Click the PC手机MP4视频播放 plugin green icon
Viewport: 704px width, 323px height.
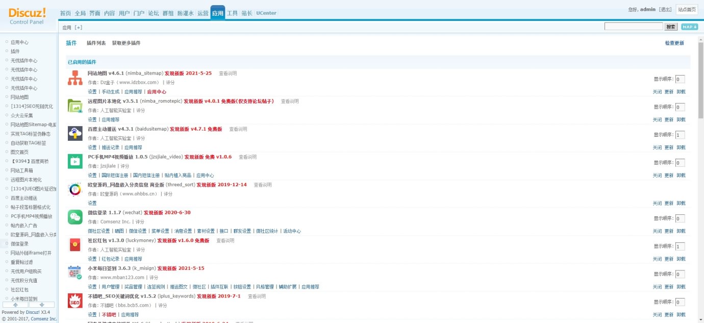tap(75, 162)
